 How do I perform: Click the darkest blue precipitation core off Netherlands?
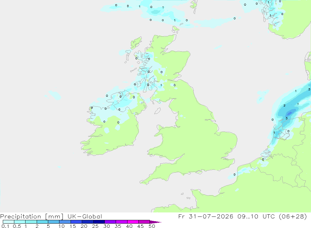click(290, 113)
